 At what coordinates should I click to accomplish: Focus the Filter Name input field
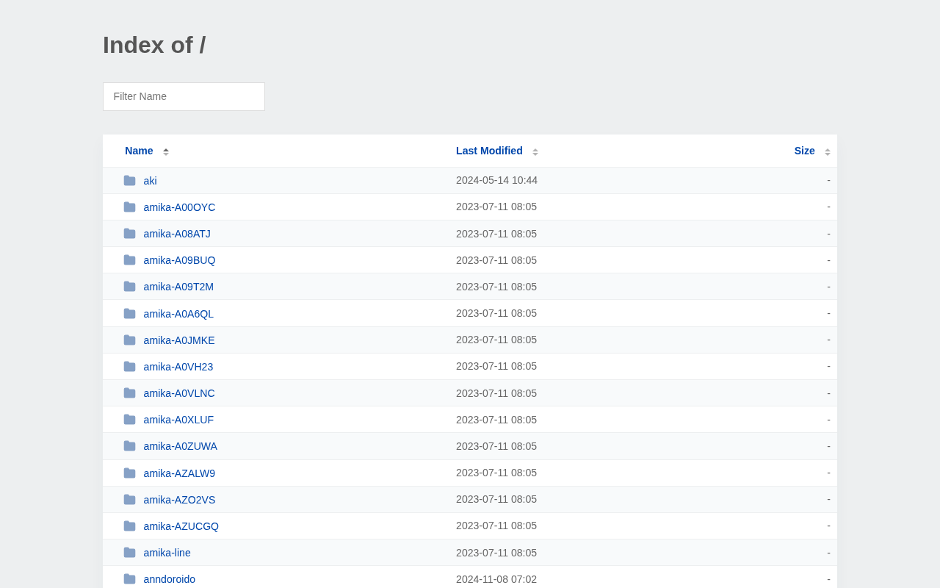point(184,96)
